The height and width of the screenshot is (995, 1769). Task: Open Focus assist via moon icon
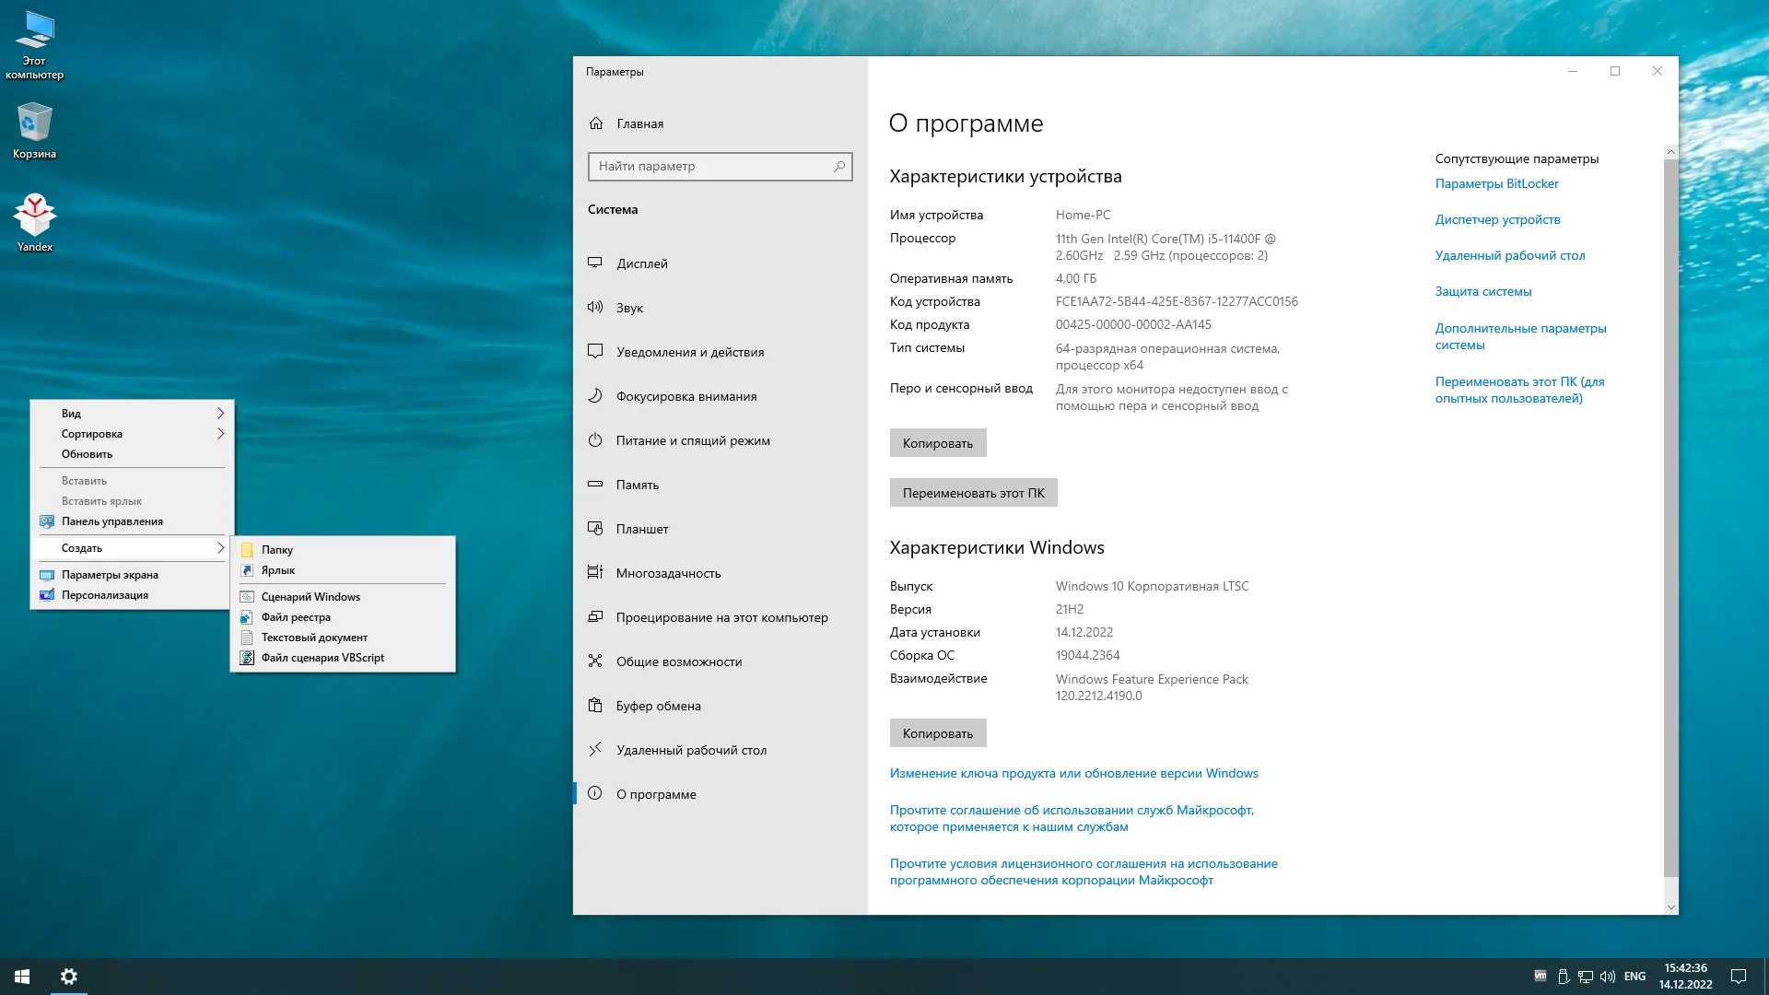coord(595,395)
